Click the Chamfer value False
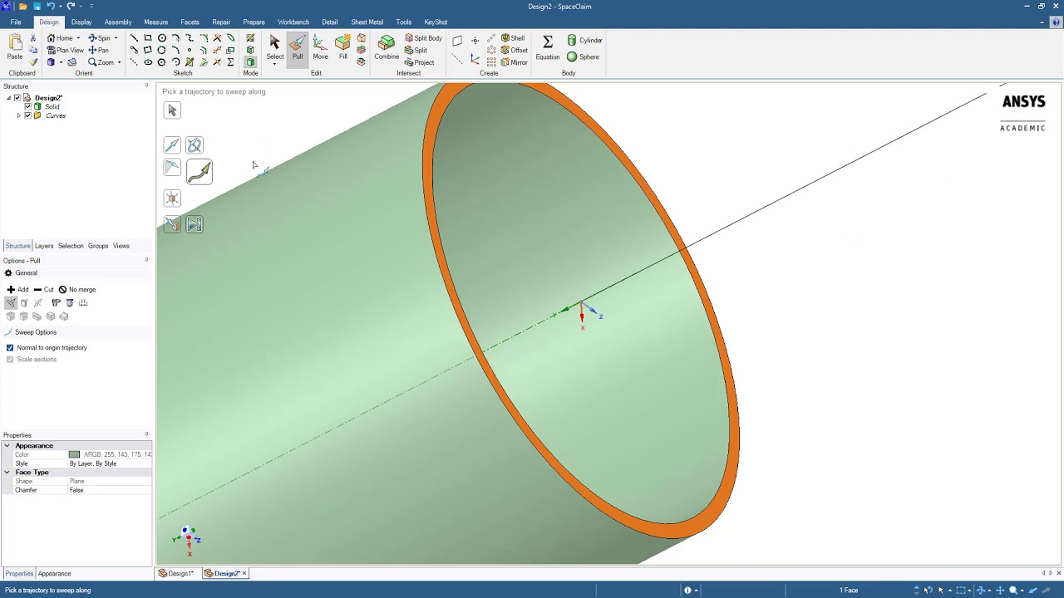Image resolution: width=1064 pixels, height=598 pixels. [x=110, y=490]
